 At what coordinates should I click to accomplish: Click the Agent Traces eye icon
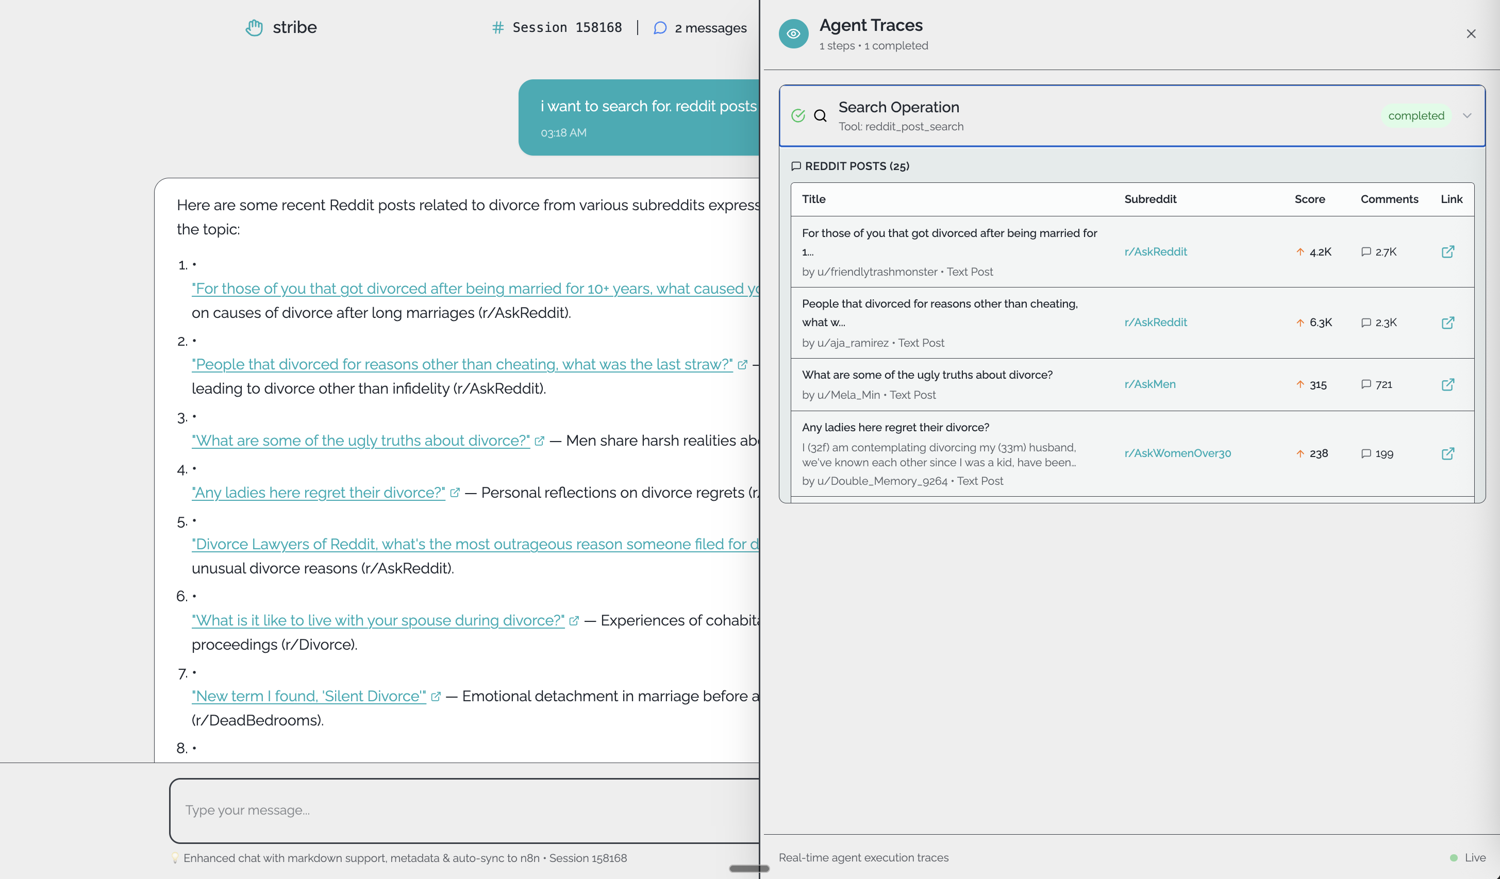click(793, 34)
